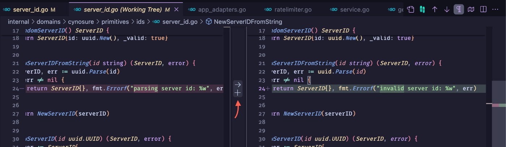Image resolution: width=506 pixels, height=147 pixels.
Task: Click line number 24 in the left pane
Action: pos(15,88)
